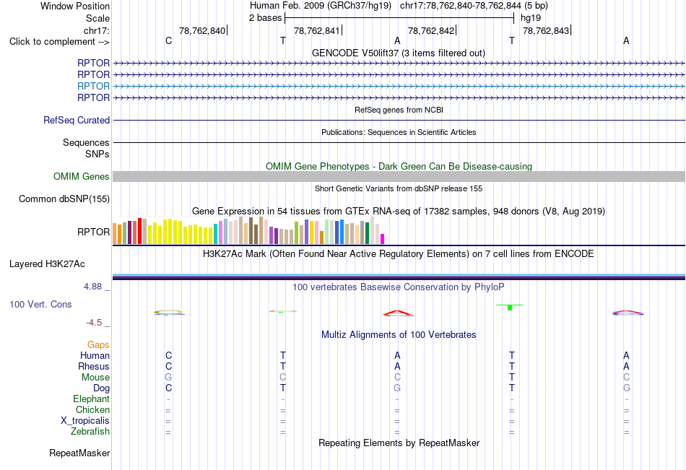The image size is (686, 470).
Task: Open 'RefSeq genes from NCBI' track title
Action: click(399, 110)
